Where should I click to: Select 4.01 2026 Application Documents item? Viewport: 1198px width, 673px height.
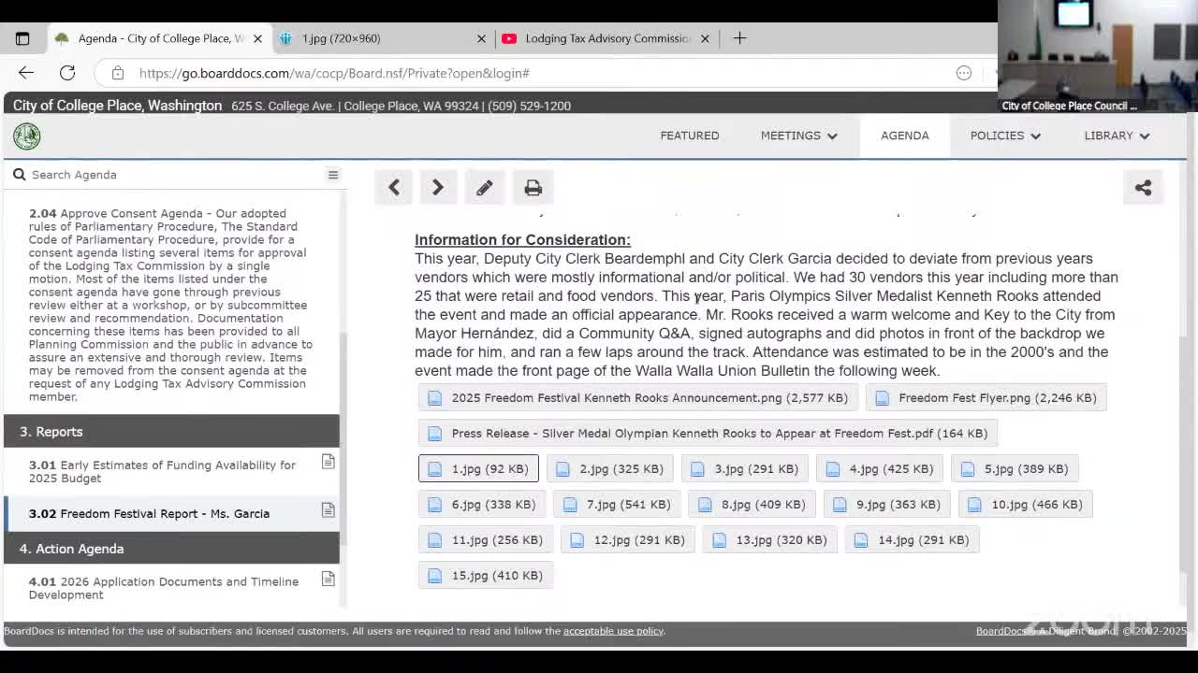[171, 588]
